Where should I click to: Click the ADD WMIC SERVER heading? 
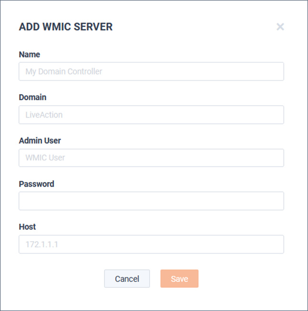pos(66,27)
